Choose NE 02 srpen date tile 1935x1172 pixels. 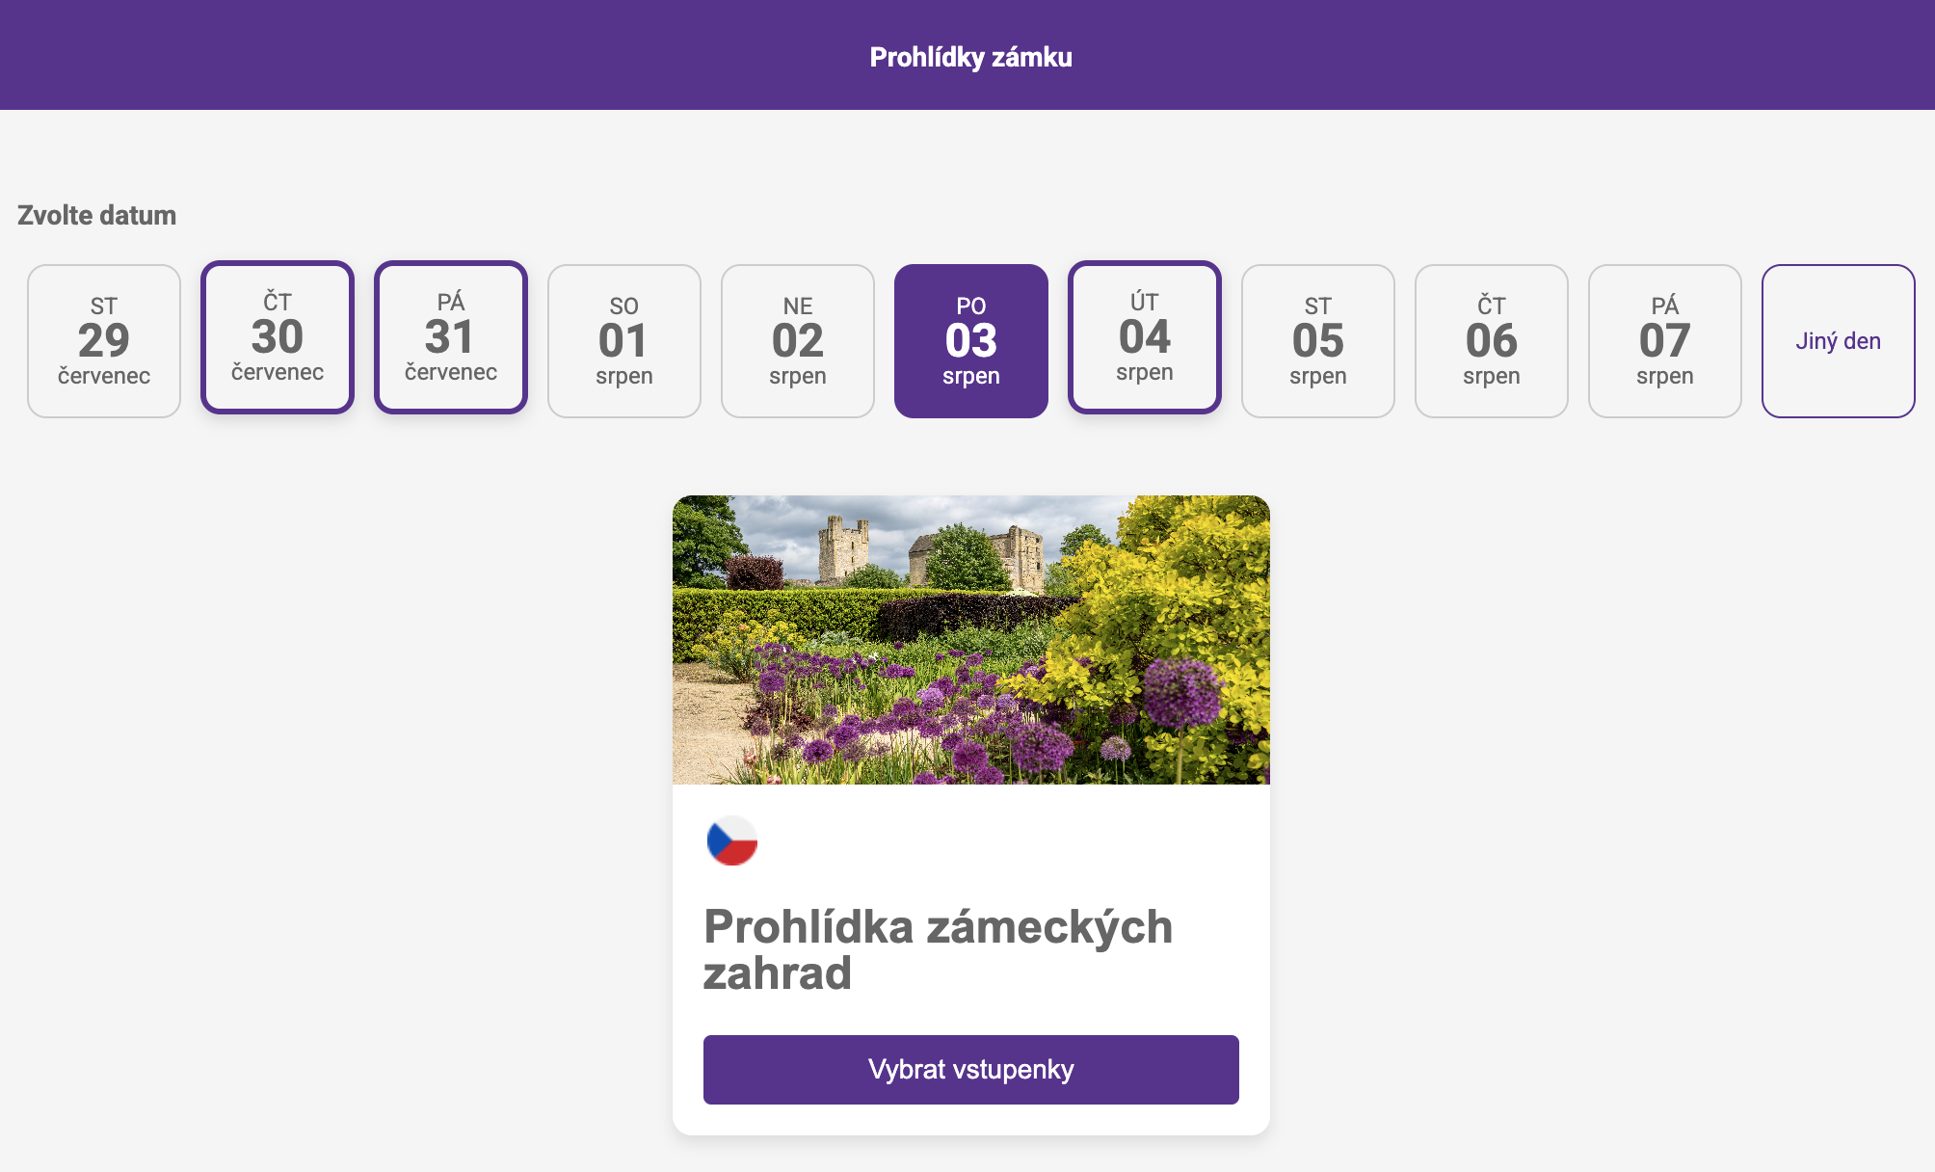[798, 341]
